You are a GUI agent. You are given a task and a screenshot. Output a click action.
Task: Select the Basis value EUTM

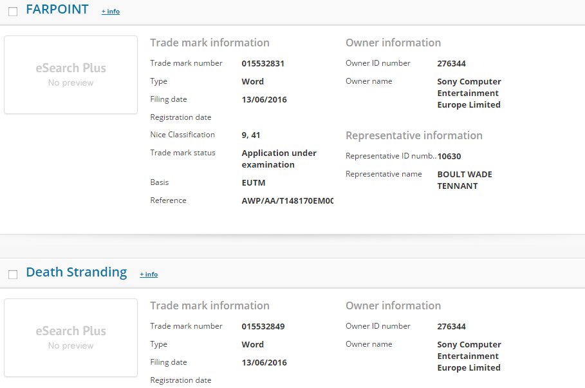click(x=254, y=183)
